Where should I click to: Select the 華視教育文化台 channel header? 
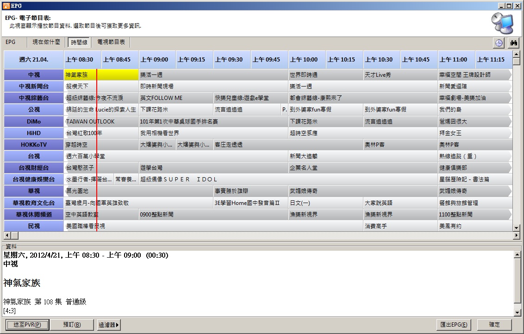pos(34,203)
